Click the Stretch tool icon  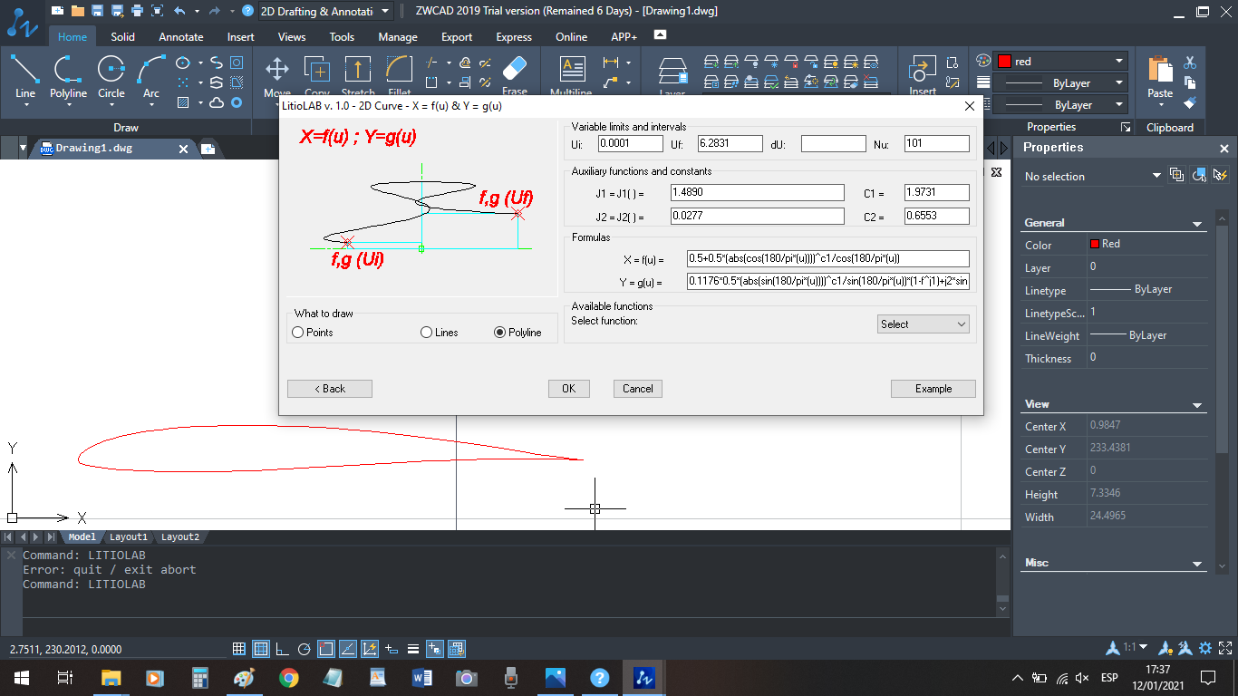[x=358, y=70]
